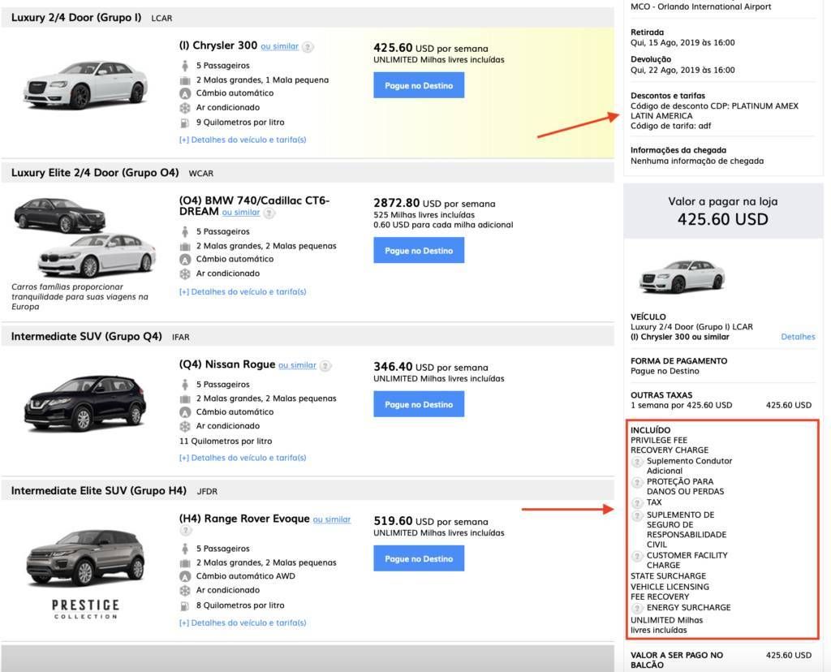This screenshot has height=672, width=831.
Task: Click fuel pump icon for Range Rover Evoque
Action: coord(185,605)
